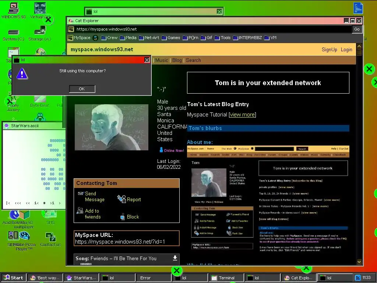The width and height of the screenshot is (377, 283).
Task: Switch to 'Best way...' taskbar item
Action: coord(45,278)
